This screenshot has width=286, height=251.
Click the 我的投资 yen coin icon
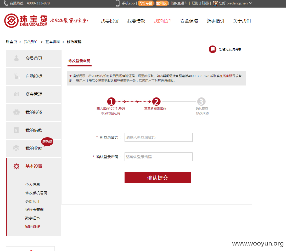click(x=16, y=112)
